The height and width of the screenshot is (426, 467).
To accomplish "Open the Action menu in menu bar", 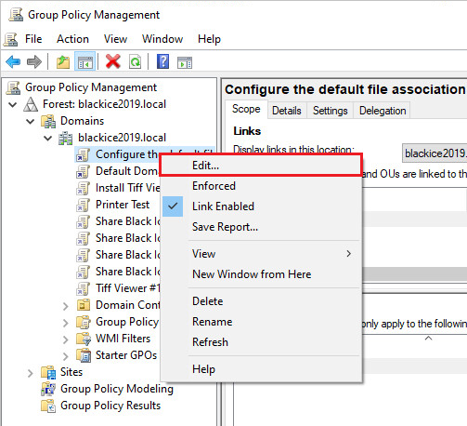I will click(72, 39).
